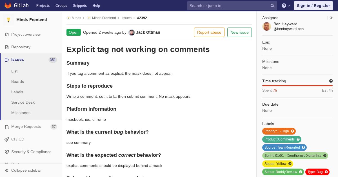338x177 pixels.
Task: Click the Issues sidebar icon
Action: 7,60
